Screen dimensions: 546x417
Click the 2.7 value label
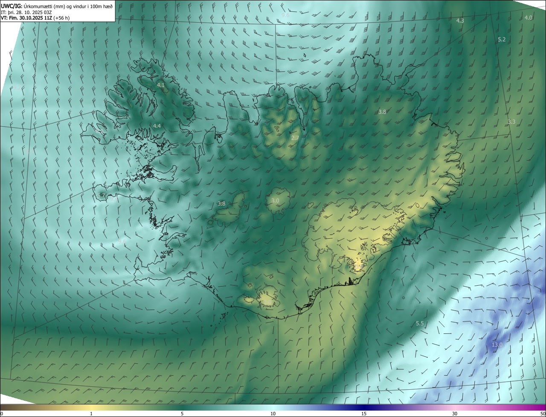pyautogui.click(x=295, y=138)
